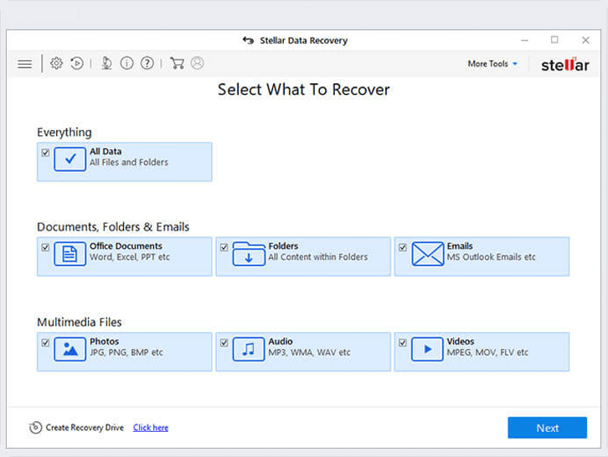
Task: Click 'All Content within Folders' text
Action: [x=318, y=257]
